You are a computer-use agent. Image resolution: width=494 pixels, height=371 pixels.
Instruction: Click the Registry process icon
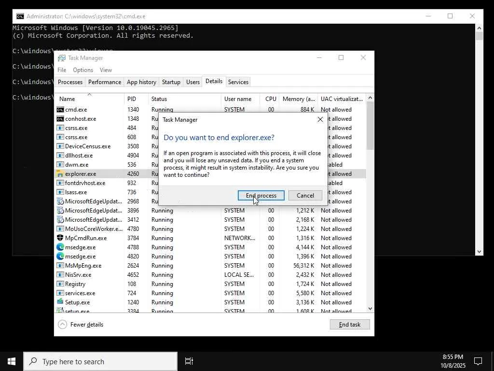tap(60, 284)
